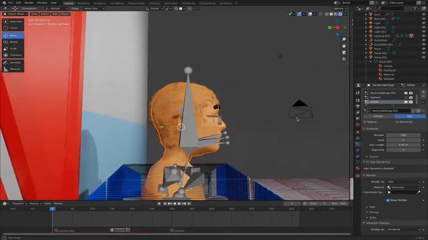The image size is (428, 240).
Task: Click the red X axis on navigation gizmo
Action: point(338,27)
